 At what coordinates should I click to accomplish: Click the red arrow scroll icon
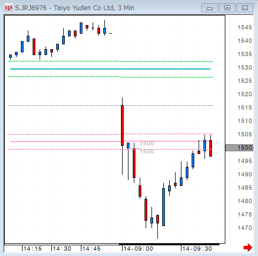coord(248,247)
